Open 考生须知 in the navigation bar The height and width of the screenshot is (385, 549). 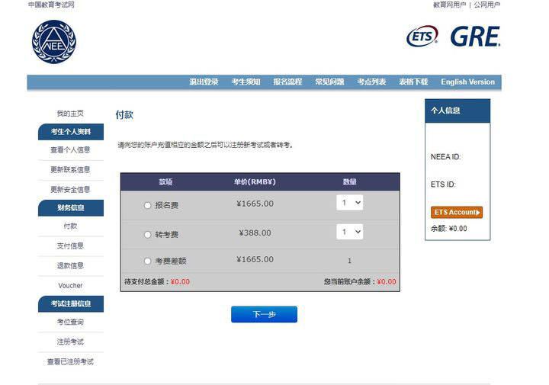(246, 82)
